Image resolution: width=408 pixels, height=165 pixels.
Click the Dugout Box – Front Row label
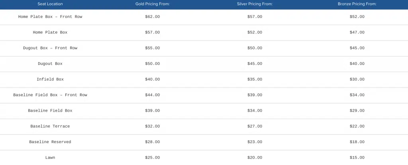coord(50,48)
